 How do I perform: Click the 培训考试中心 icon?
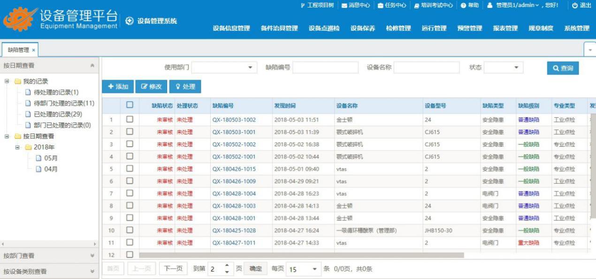[x=416, y=6]
